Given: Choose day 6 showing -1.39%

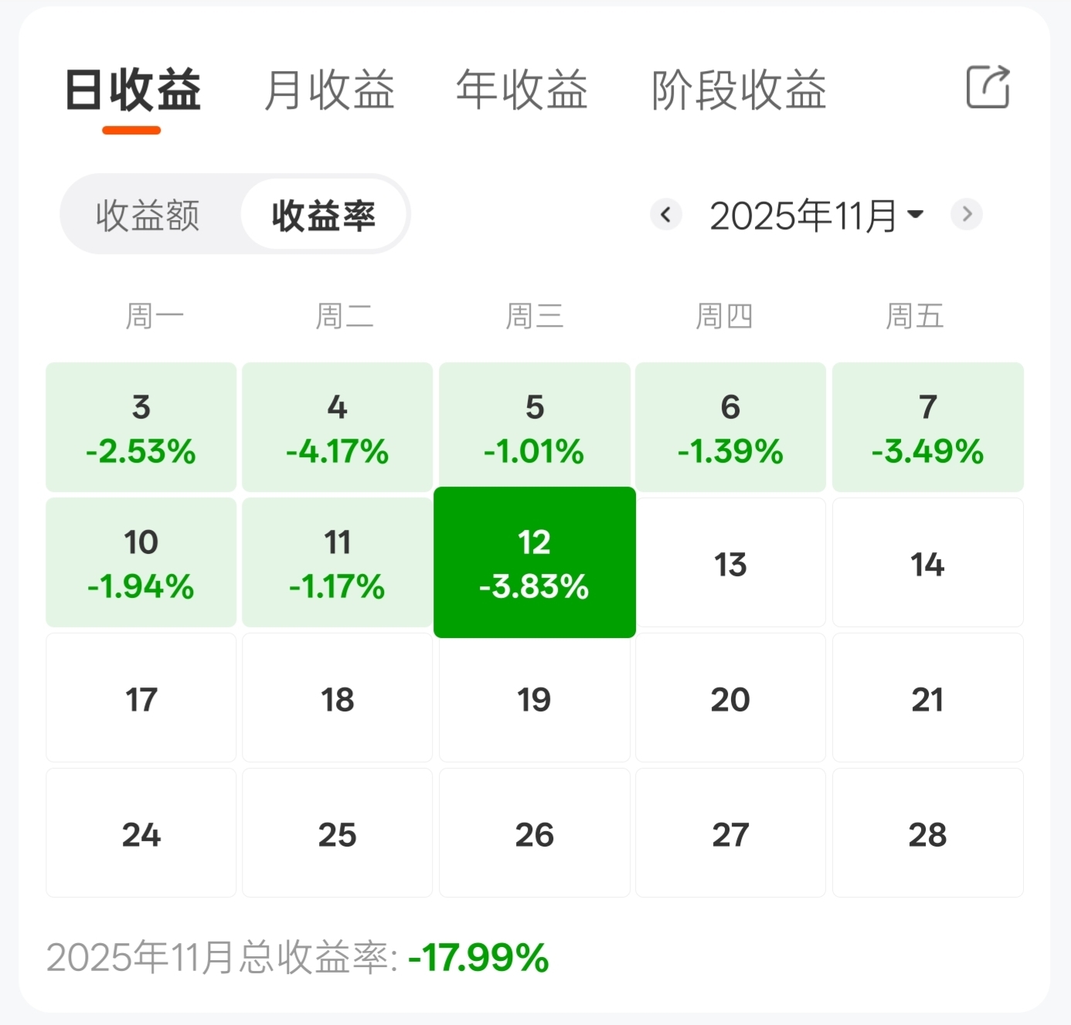Looking at the screenshot, I should click(x=731, y=427).
